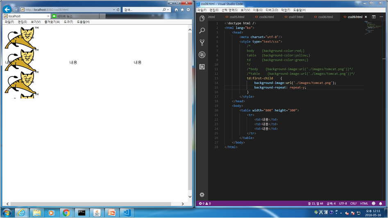Screen dimensions: 388x218
Task: Open the command prompt from the taskbar
Action: click(x=82, y=213)
